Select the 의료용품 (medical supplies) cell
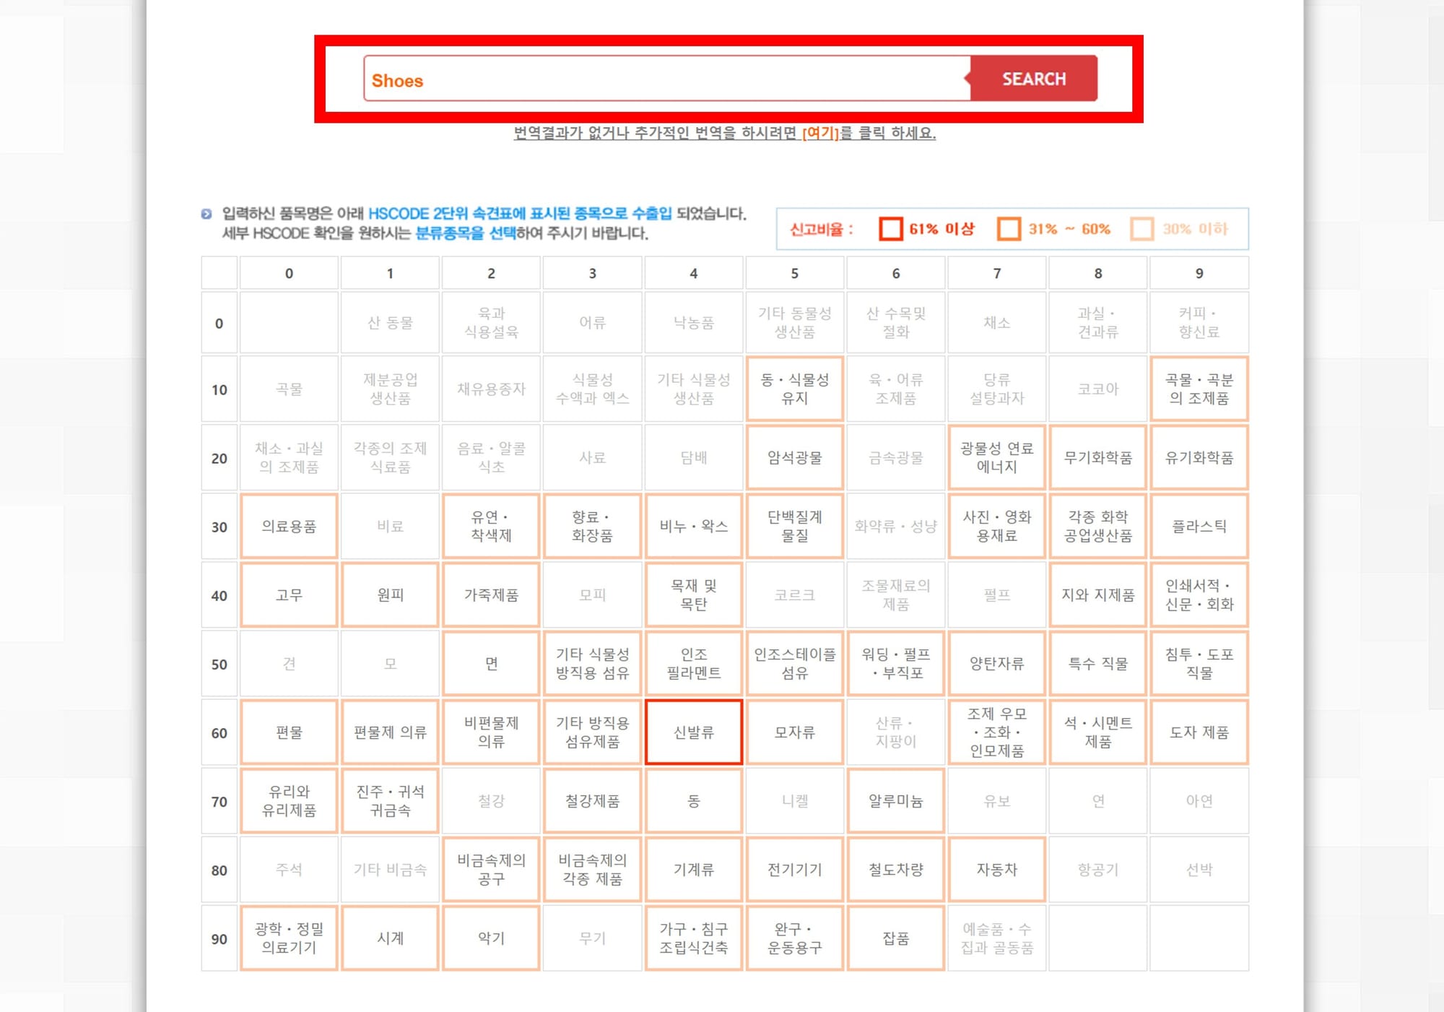This screenshot has width=1444, height=1012. point(288,526)
